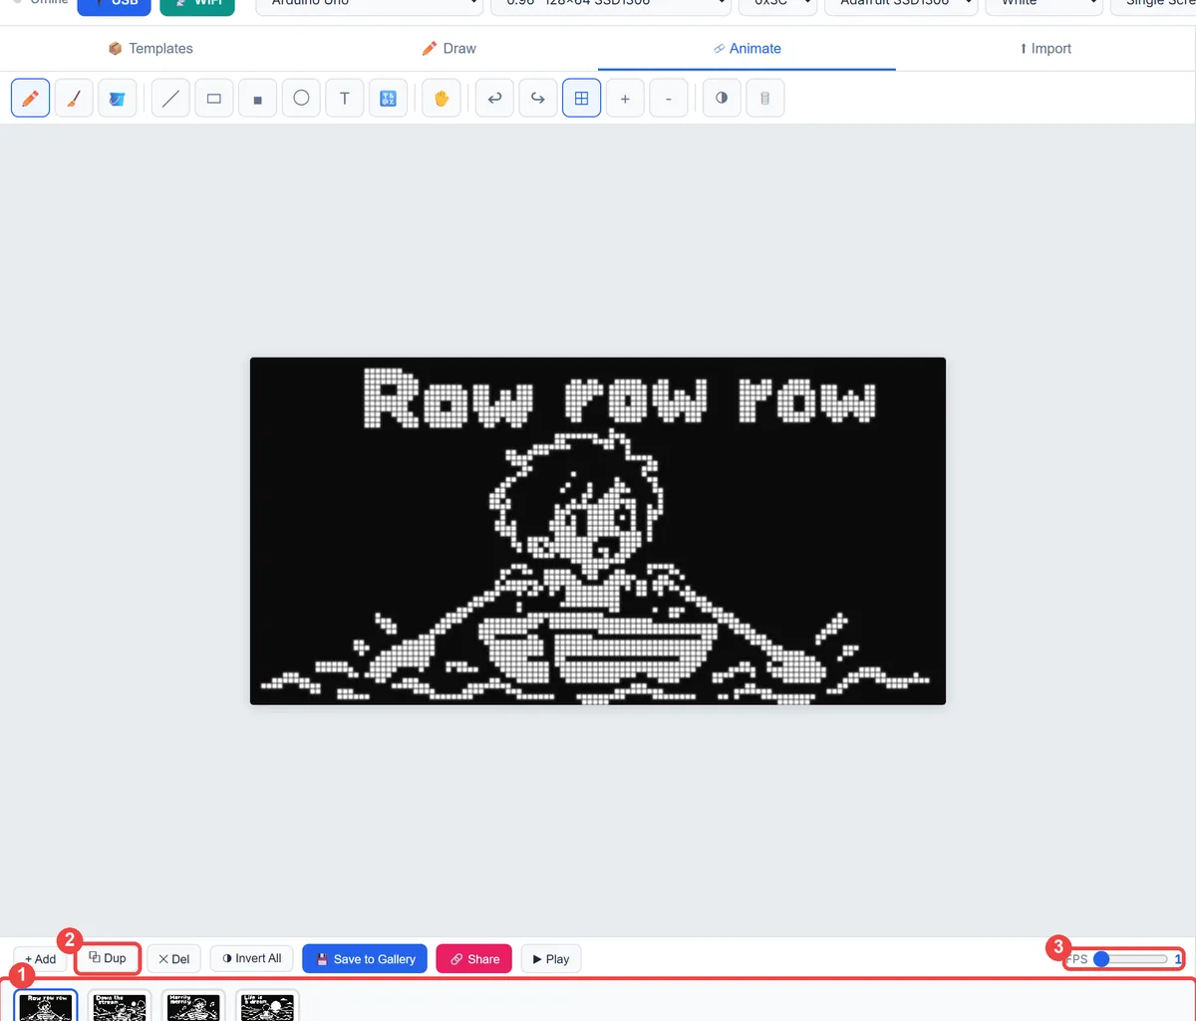Image resolution: width=1196 pixels, height=1021 pixels.
Task: Open the symbols and characters tool
Action: click(x=389, y=99)
